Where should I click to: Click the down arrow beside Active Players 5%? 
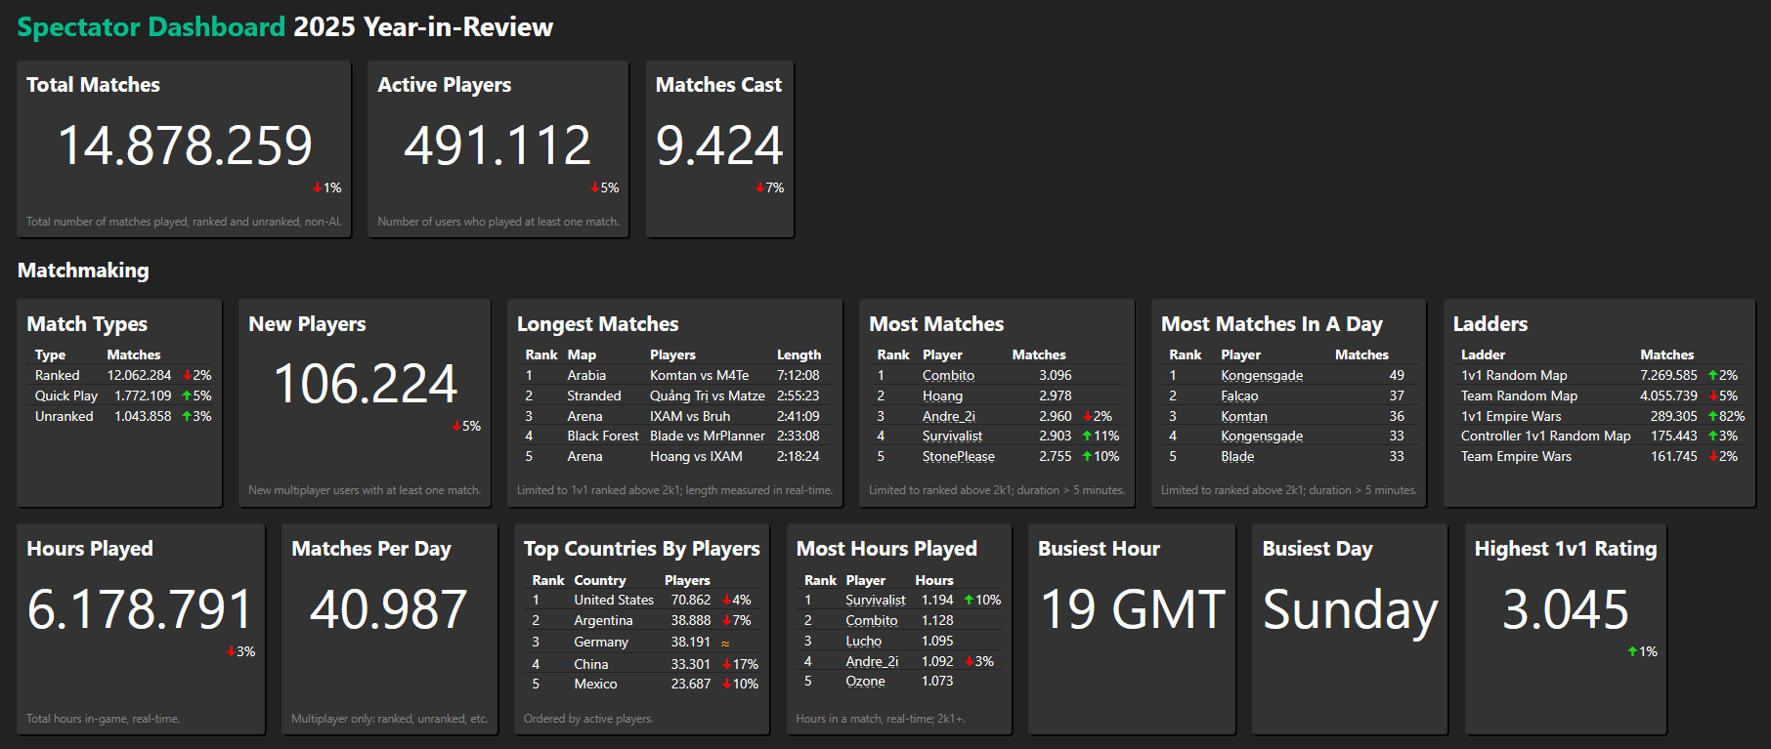[594, 187]
